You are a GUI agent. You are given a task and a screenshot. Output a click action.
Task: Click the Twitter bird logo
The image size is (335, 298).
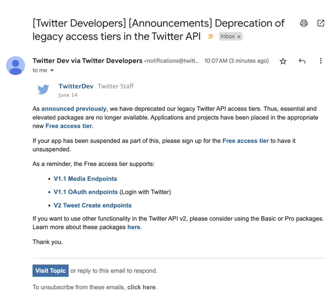point(43,89)
